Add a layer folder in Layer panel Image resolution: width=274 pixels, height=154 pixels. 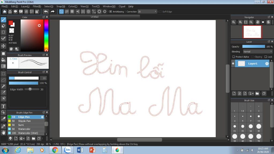[x=257, y=93]
